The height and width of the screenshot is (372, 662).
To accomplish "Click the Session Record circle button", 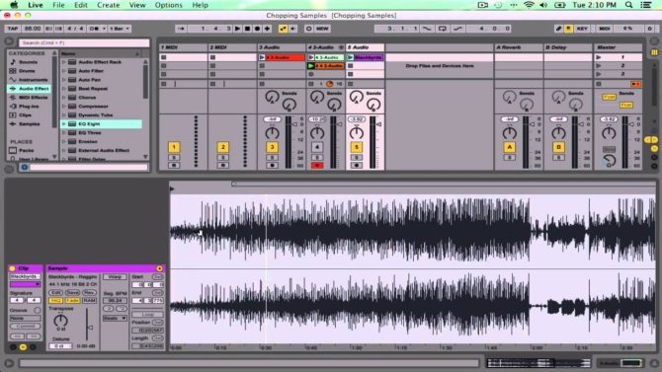I will point(308,29).
